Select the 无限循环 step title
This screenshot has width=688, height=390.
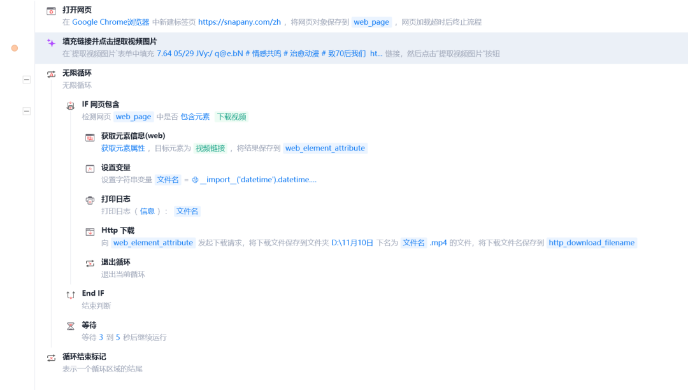77,73
